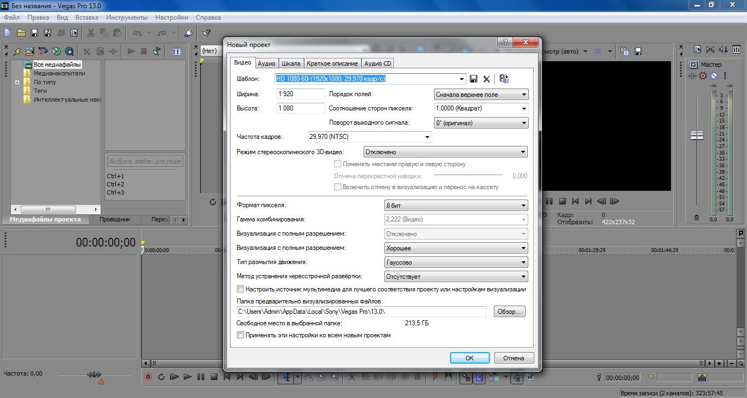Enable adjusting source media to match project settings
747x398 pixels.
click(x=240, y=289)
